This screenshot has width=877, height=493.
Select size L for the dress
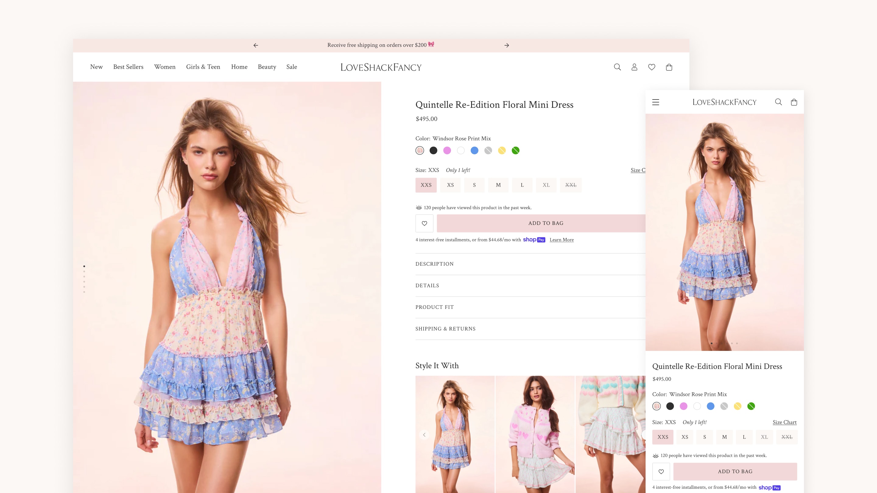click(x=522, y=185)
